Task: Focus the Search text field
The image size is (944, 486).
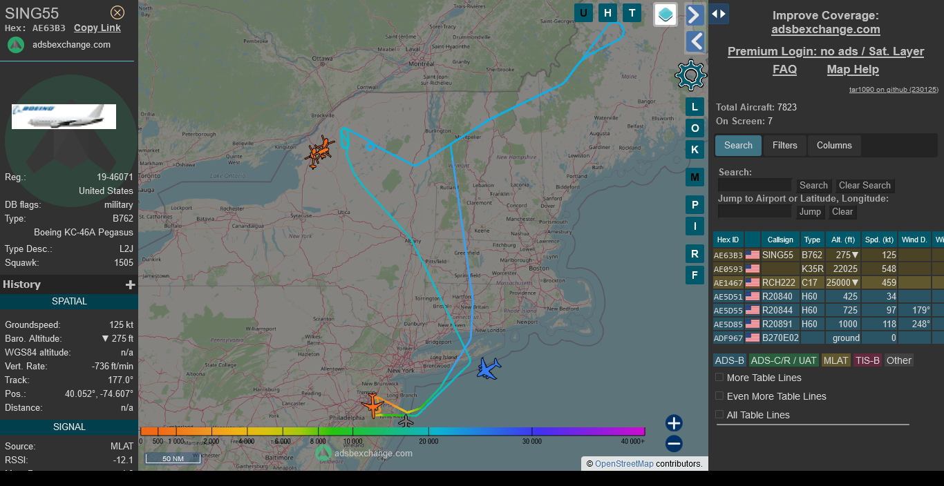Action: click(755, 185)
